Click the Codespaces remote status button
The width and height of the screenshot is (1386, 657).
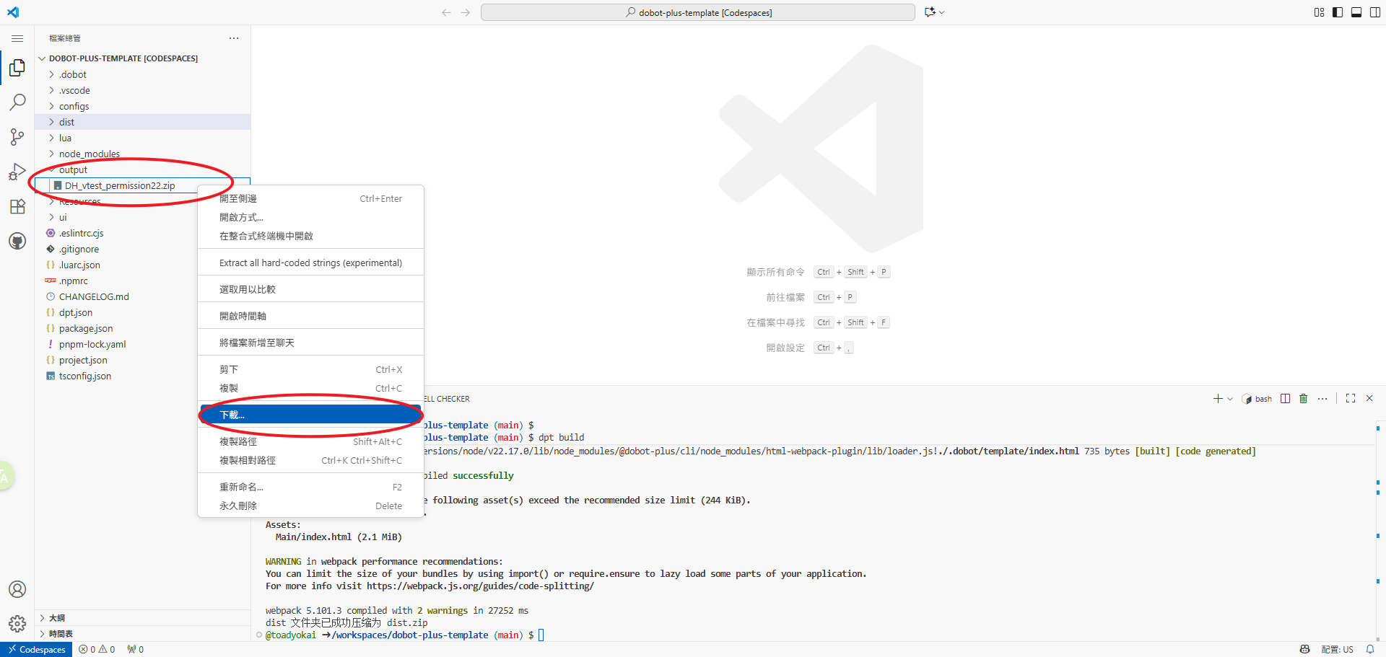[x=37, y=649]
